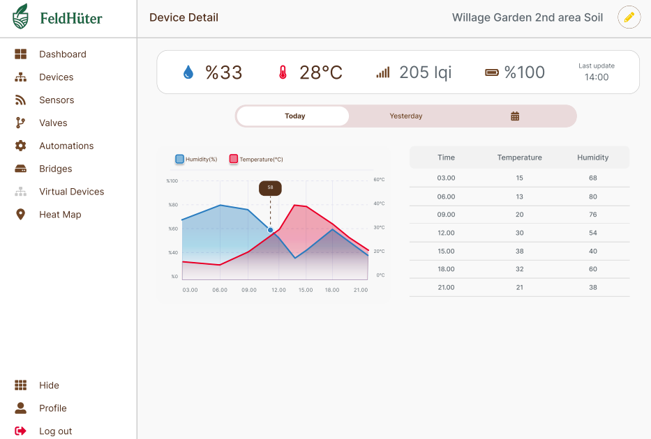This screenshot has height=439, width=651.
Task: Click the Heat Map pin icon
Action: tap(21, 215)
